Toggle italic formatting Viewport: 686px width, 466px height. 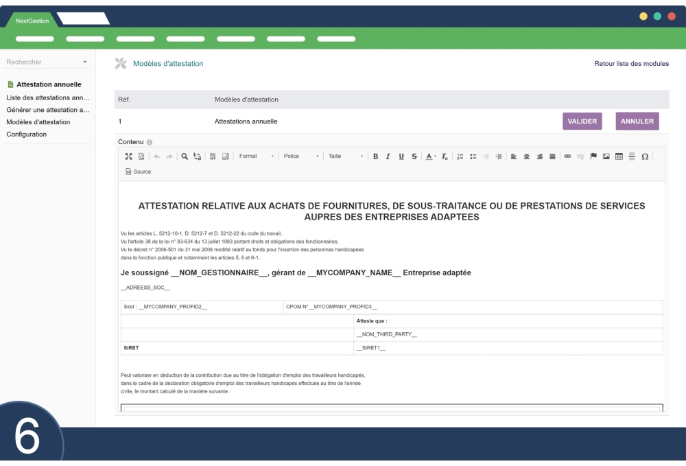[x=388, y=156]
